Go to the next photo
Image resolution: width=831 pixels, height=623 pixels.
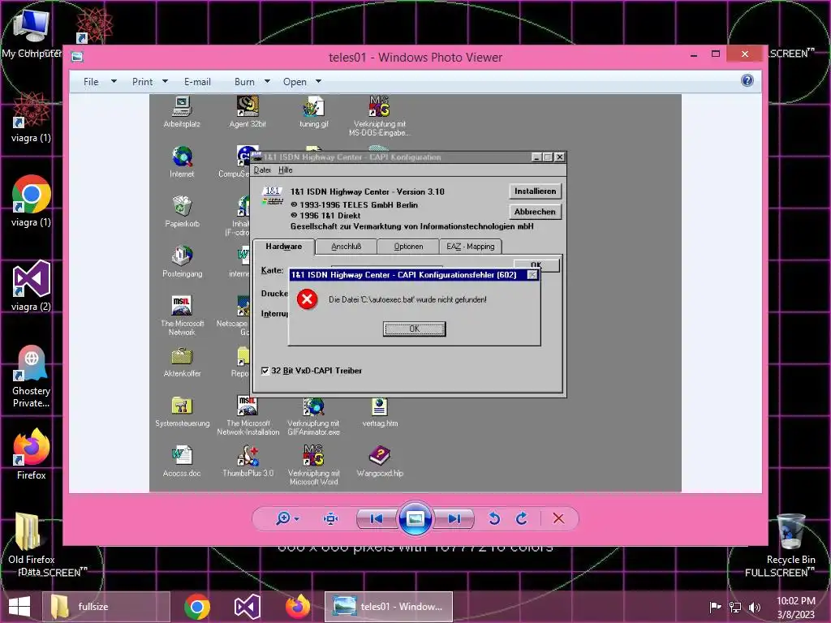(x=454, y=518)
